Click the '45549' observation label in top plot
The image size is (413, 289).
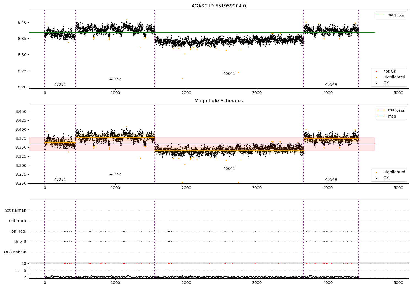coord(331,85)
